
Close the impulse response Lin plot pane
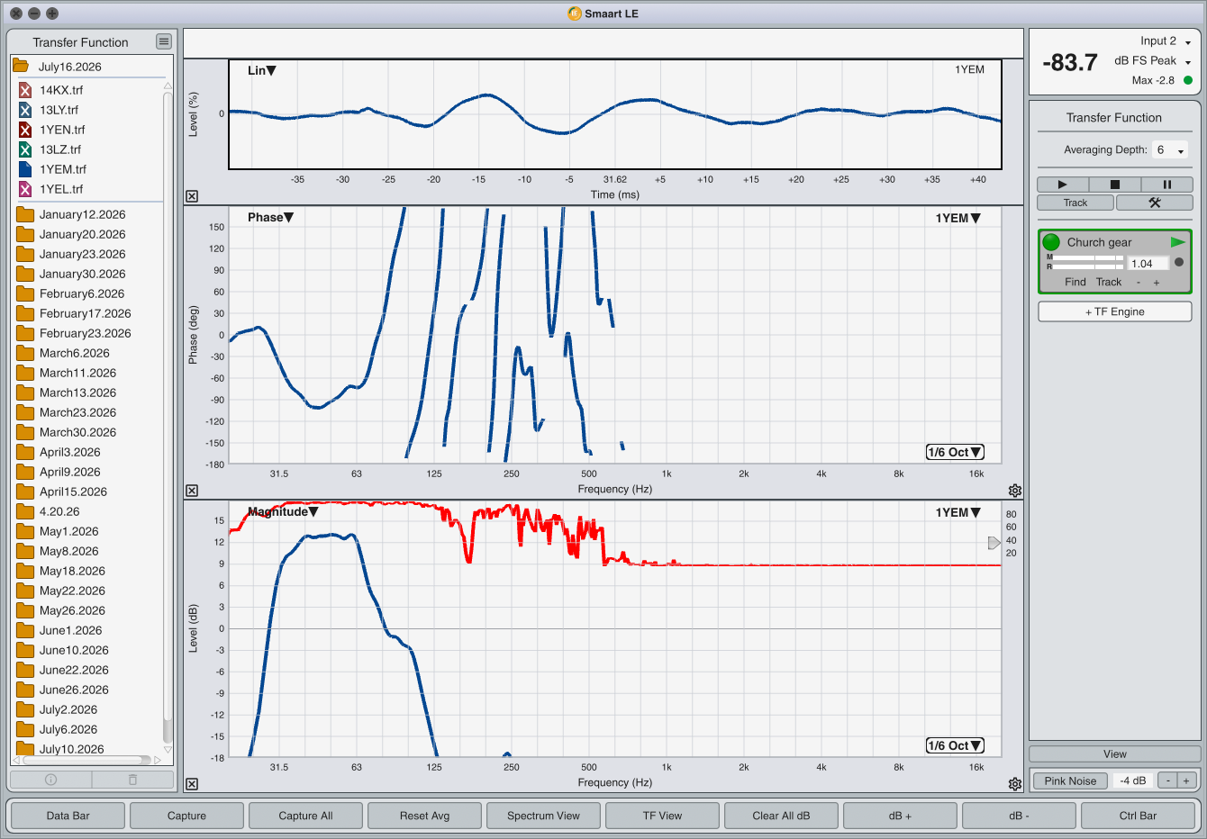[192, 196]
